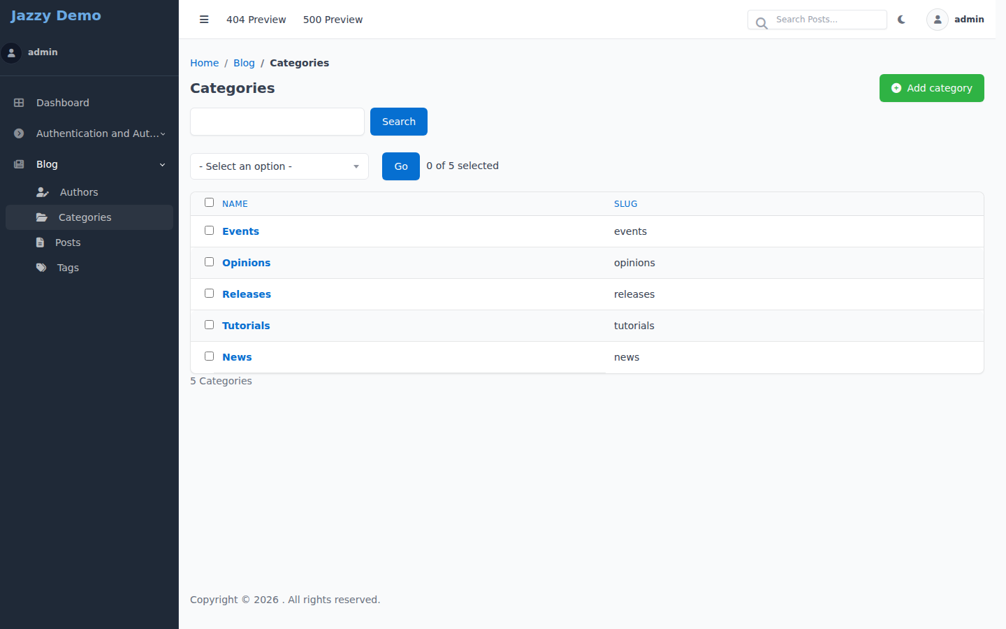Click the Authors user-edit icon
This screenshot has height=629, width=1006.
click(43, 192)
